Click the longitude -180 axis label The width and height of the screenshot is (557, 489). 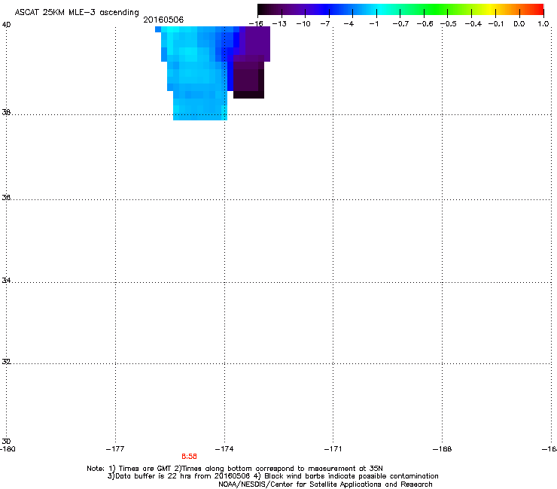[x=8, y=449]
